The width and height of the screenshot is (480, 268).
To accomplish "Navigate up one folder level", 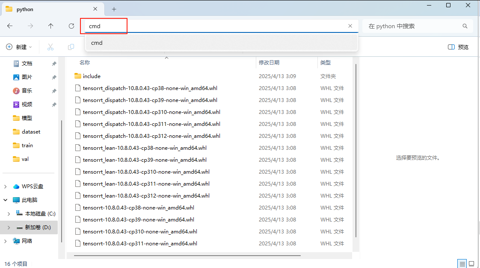I will (50, 26).
